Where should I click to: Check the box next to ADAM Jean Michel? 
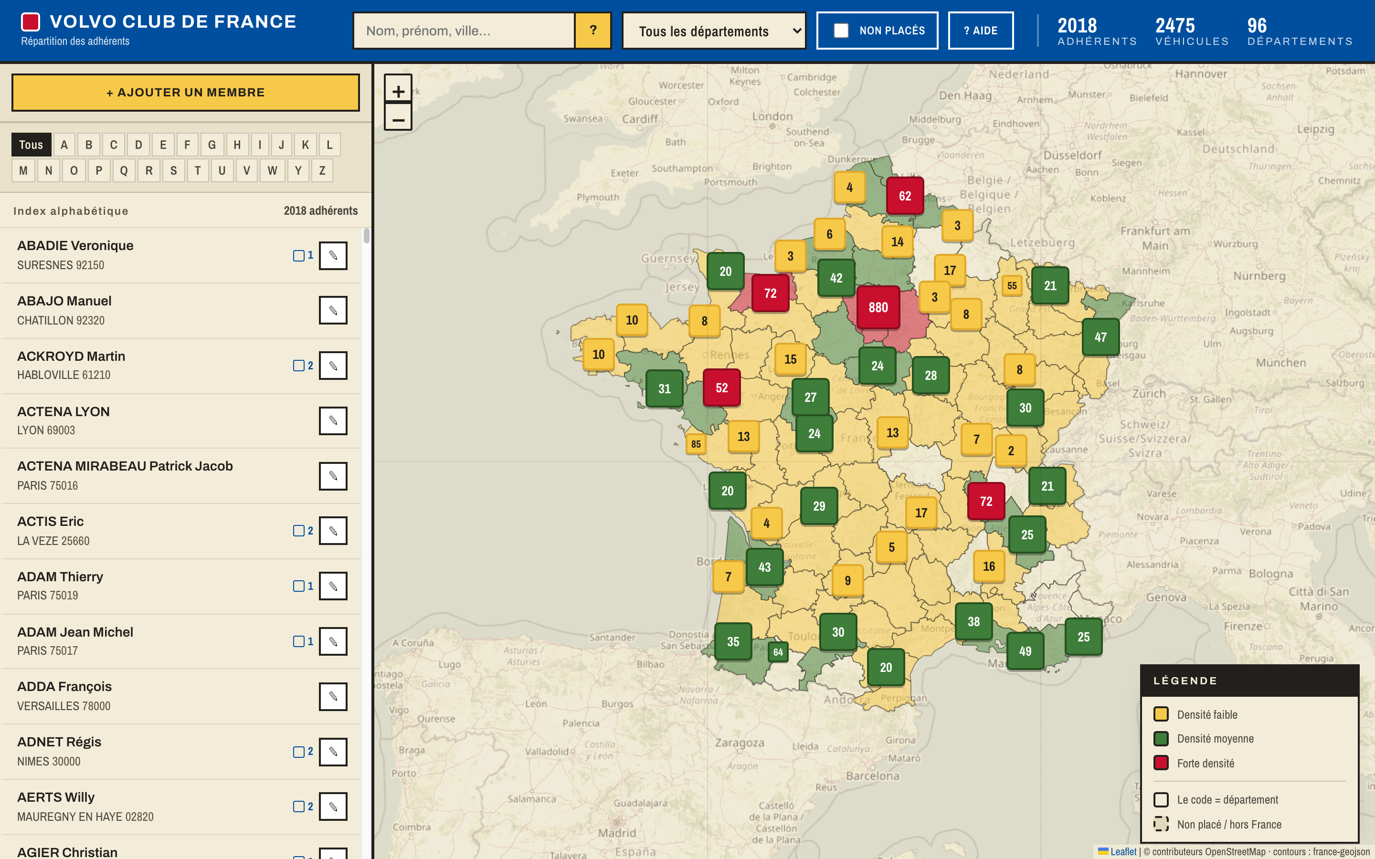299,641
